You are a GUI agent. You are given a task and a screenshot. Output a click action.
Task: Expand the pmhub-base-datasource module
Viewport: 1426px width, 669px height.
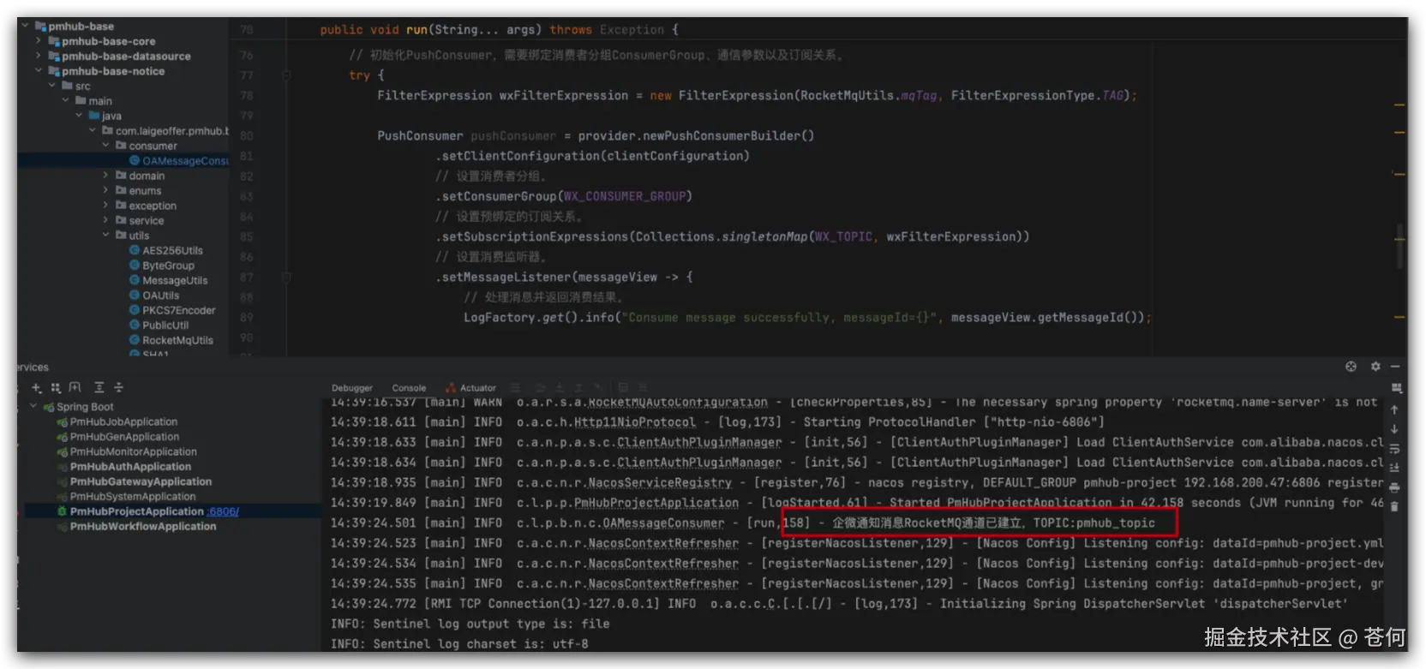(38, 56)
